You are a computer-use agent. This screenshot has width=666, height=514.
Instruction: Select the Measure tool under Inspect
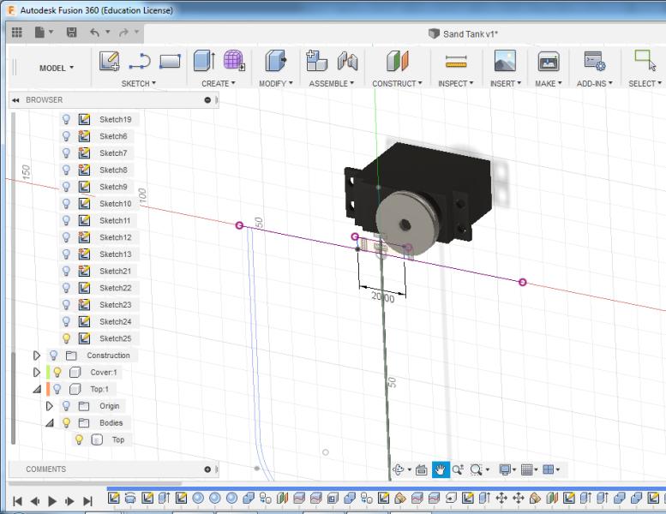[x=455, y=62]
